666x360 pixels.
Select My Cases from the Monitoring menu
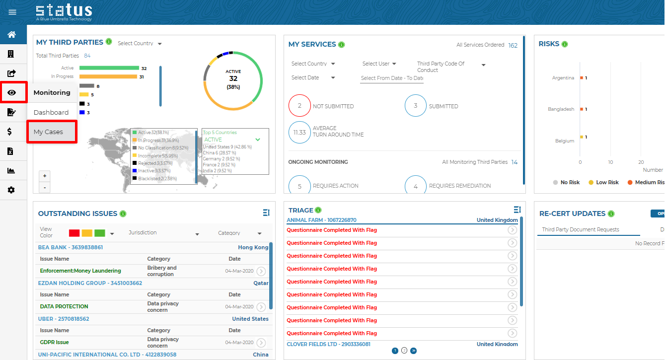(x=48, y=132)
